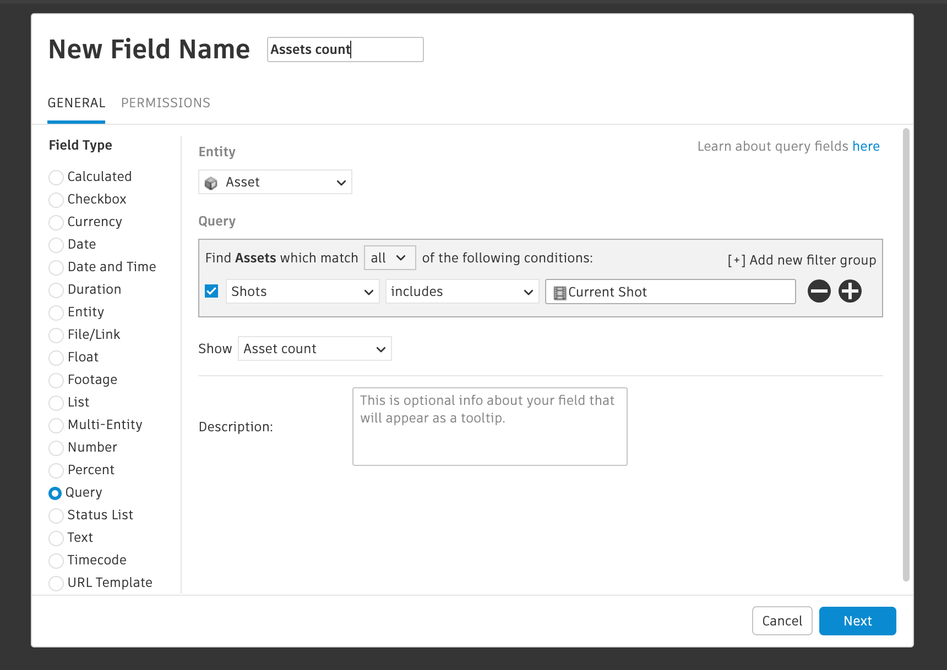The width and height of the screenshot is (947, 670).
Task: Click the minus icon to remove filter condition
Action: click(x=819, y=291)
